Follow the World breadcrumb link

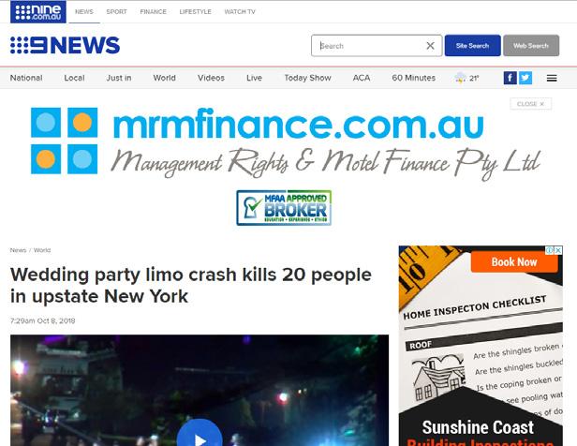[42, 250]
